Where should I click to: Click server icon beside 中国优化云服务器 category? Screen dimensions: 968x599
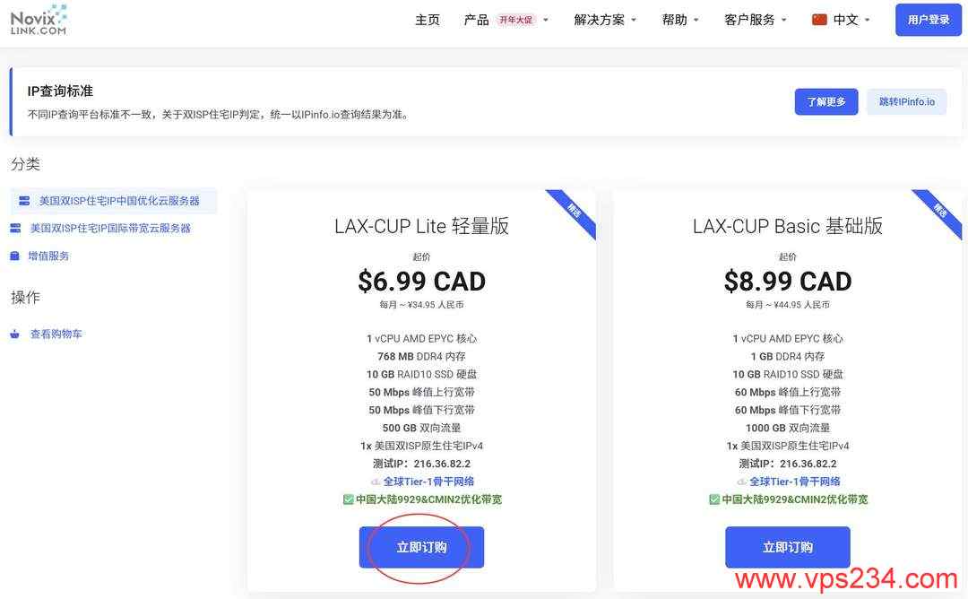24,201
